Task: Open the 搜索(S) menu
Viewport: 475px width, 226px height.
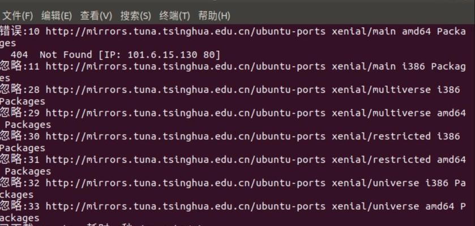Action: point(135,16)
